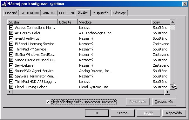Uncheck the avast! Antivirus service
The height and width of the screenshot is (120, 189).
pyautogui.click(x=11, y=38)
